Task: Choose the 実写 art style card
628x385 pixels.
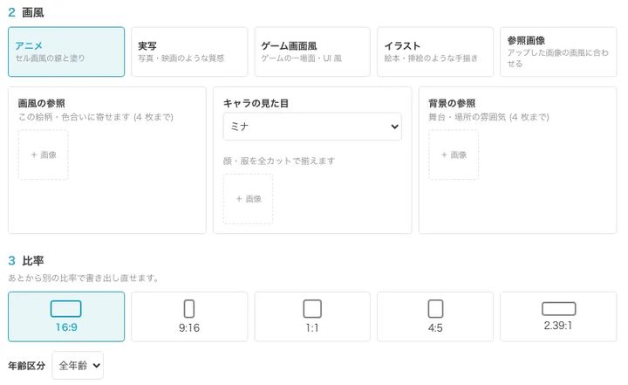Action: 189,52
